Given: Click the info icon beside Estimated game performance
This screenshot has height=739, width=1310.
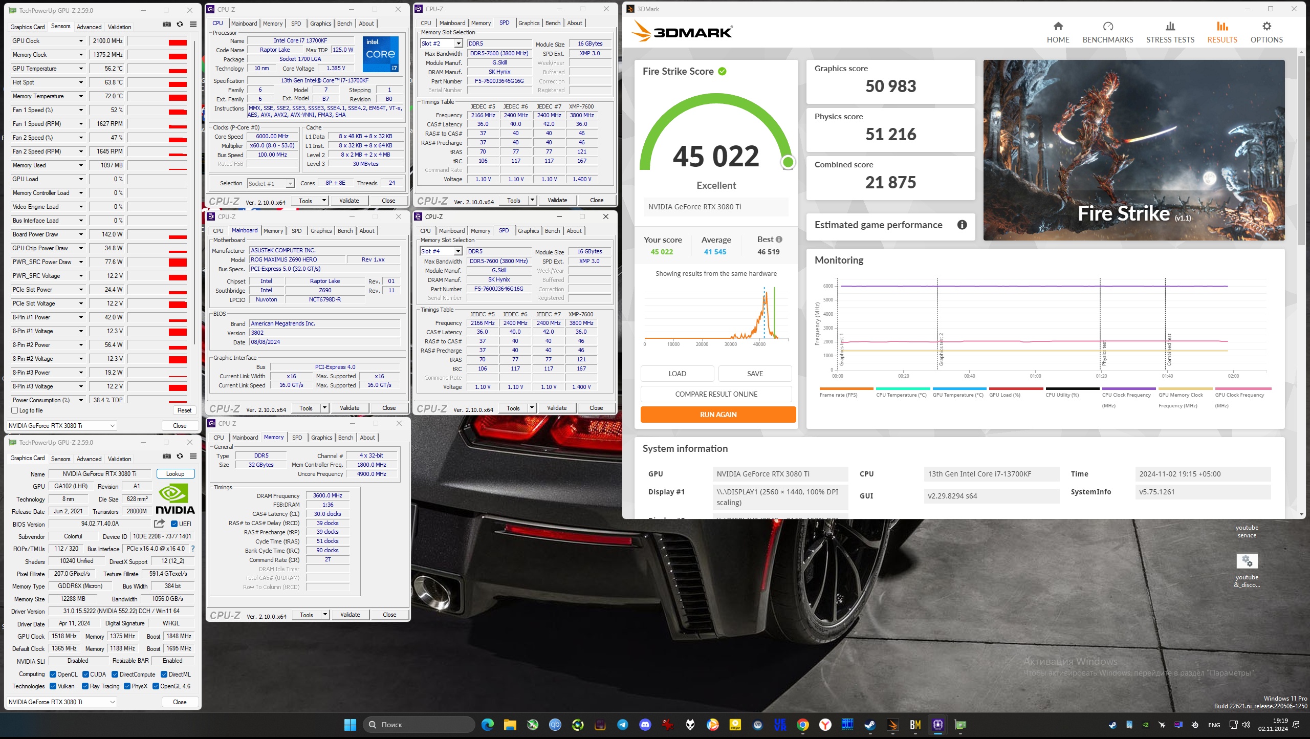Looking at the screenshot, I should click(x=962, y=225).
